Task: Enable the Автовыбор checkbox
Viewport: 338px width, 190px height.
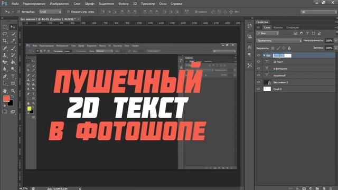Action: 18,12
